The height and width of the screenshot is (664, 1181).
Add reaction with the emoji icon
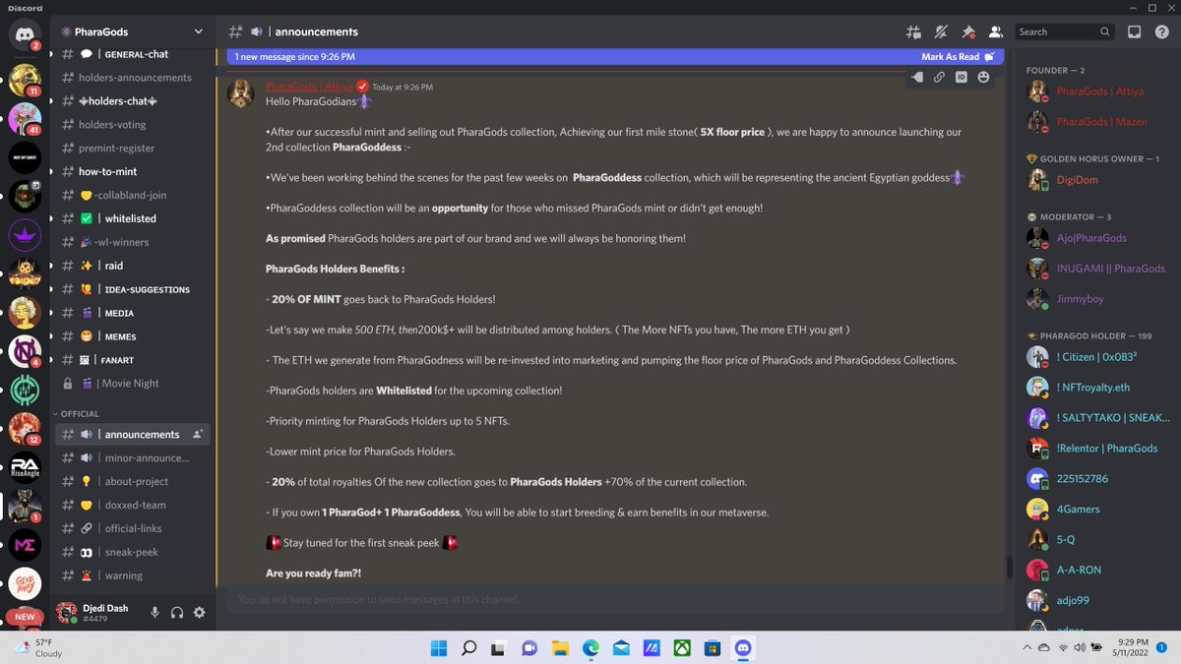[x=982, y=77]
